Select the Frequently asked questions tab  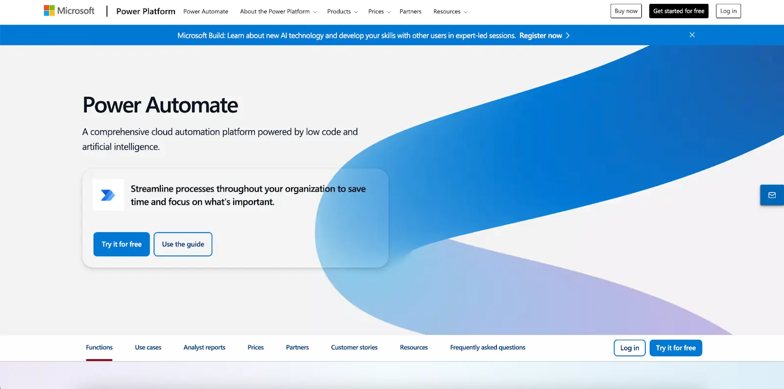point(488,347)
